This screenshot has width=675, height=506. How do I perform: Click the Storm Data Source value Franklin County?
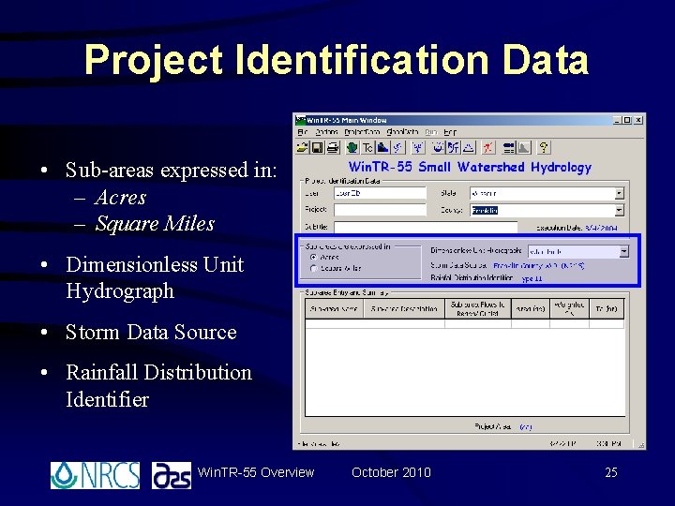(x=538, y=266)
